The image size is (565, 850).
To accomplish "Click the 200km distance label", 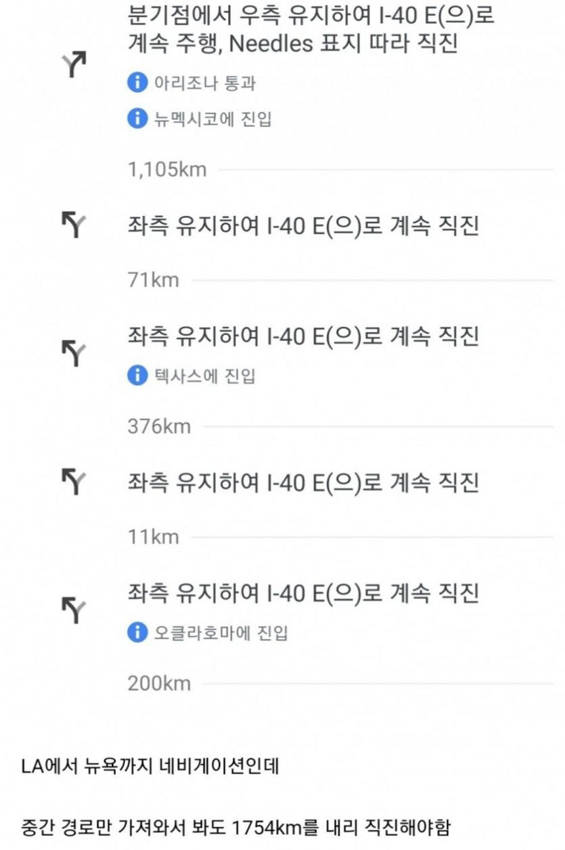I will pos(159,683).
